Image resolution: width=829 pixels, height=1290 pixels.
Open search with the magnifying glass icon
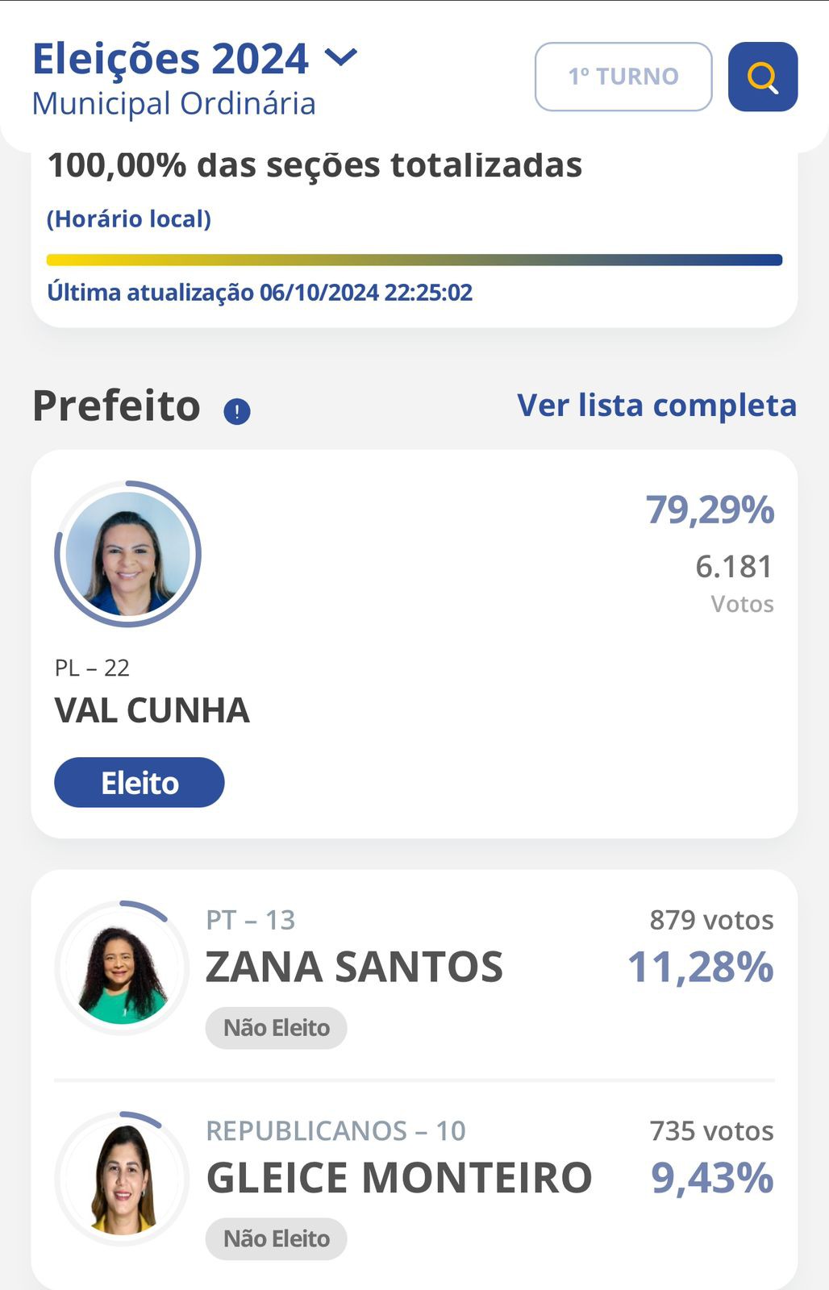point(763,77)
